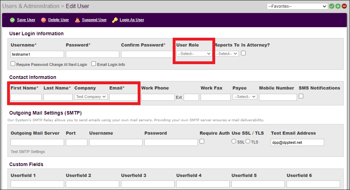
Task: Click Test SMTP Settings link
Action: (28, 152)
